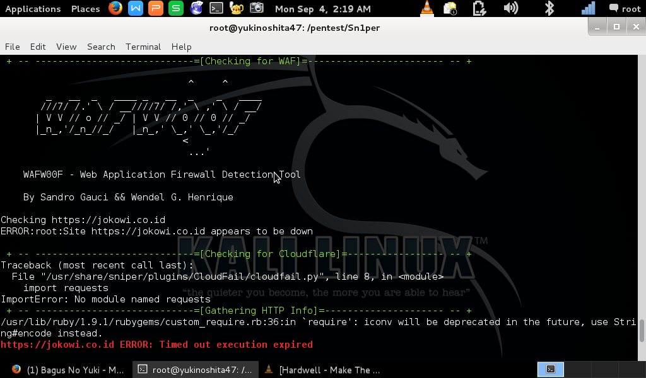Open WPS Spreadsheets green launcher icon
The height and width of the screenshot is (378, 646).
pyautogui.click(x=176, y=8)
